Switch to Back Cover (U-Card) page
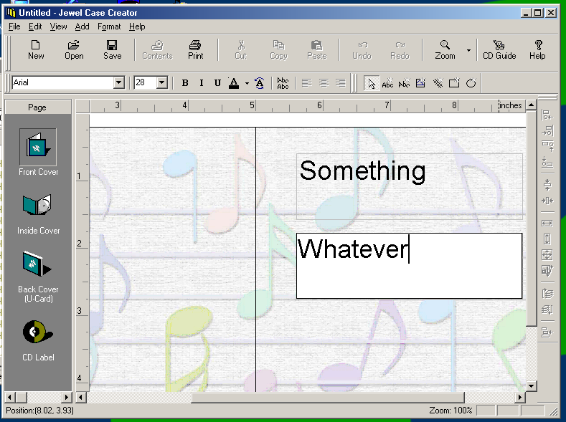Screen dimensions: 566x422 click(x=37, y=264)
